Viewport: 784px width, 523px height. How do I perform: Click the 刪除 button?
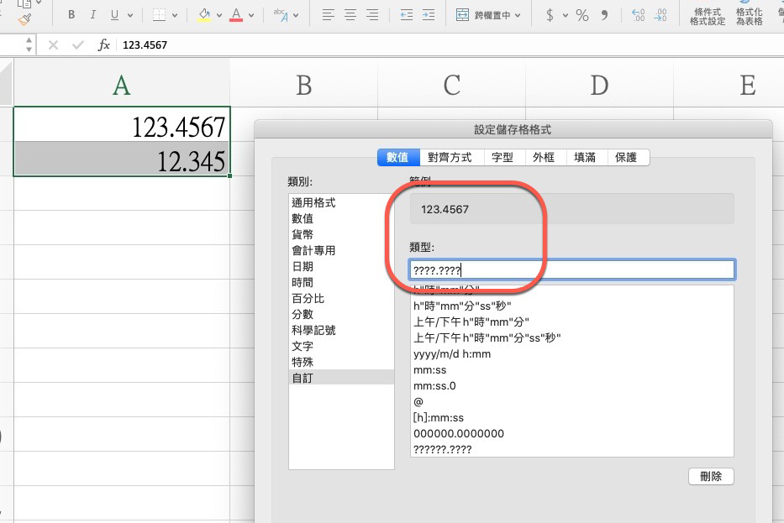point(710,476)
